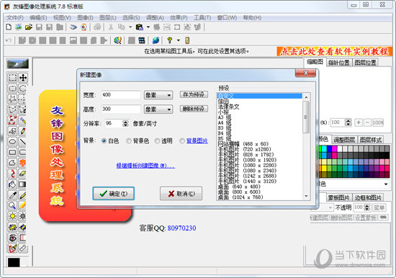Open dropdown below the color palette
Screen dimensions: 396x278
coord(386,184)
